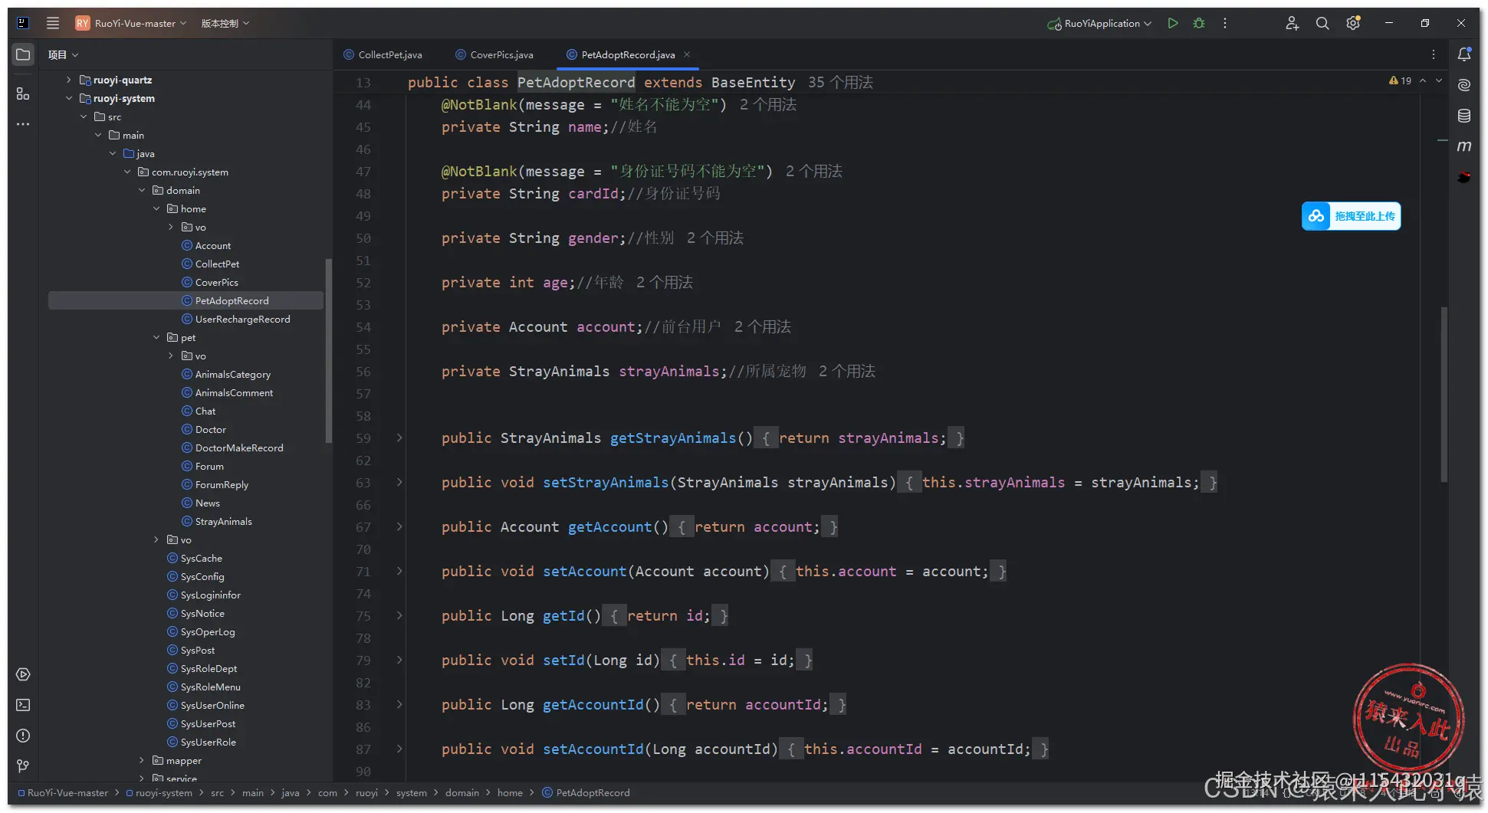The image size is (1488, 813).
Task: Open the Terminal tool window
Action: (23, 705)
